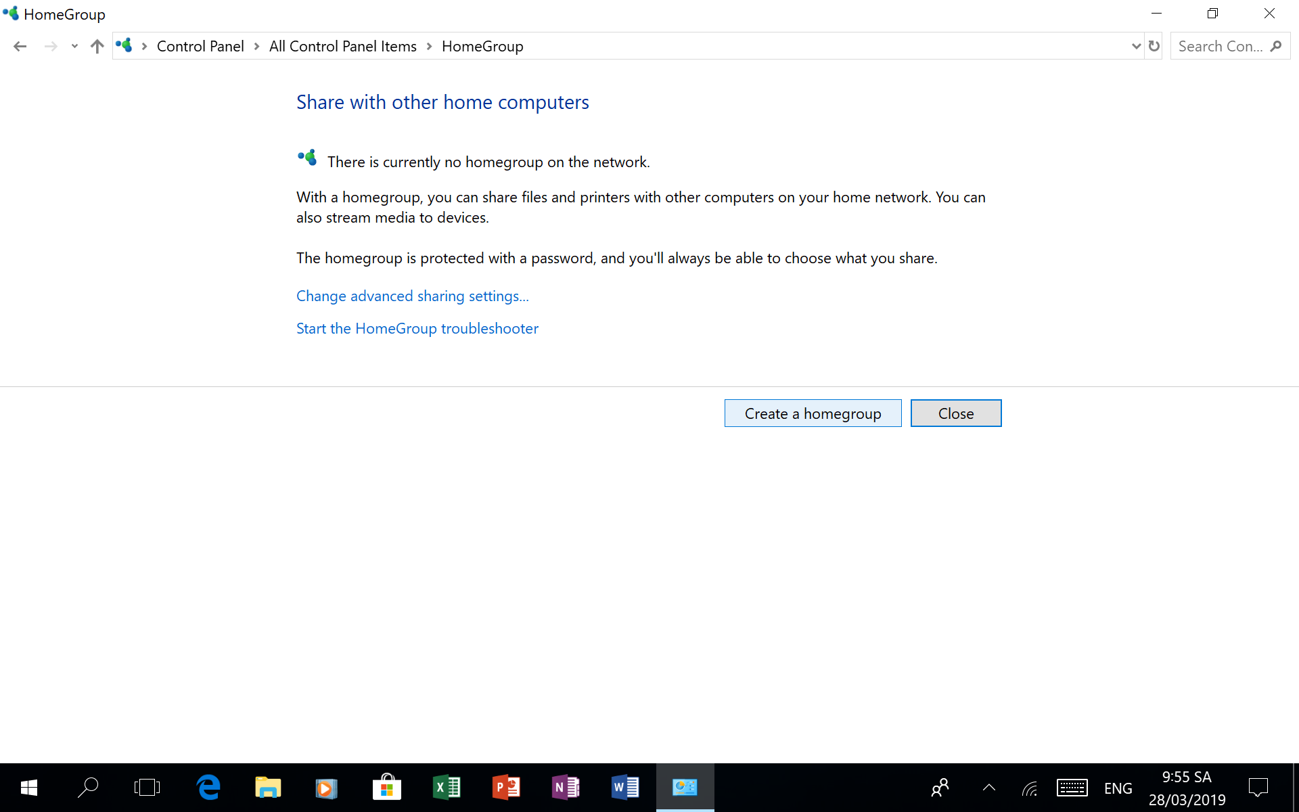Launch Microsoft Edge from taskbar

point(208,788)
